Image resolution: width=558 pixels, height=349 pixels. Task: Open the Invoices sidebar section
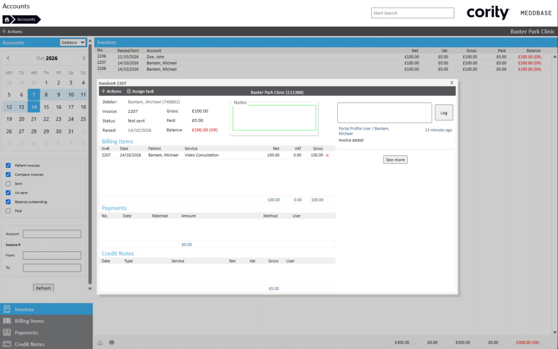pos(46,309)
